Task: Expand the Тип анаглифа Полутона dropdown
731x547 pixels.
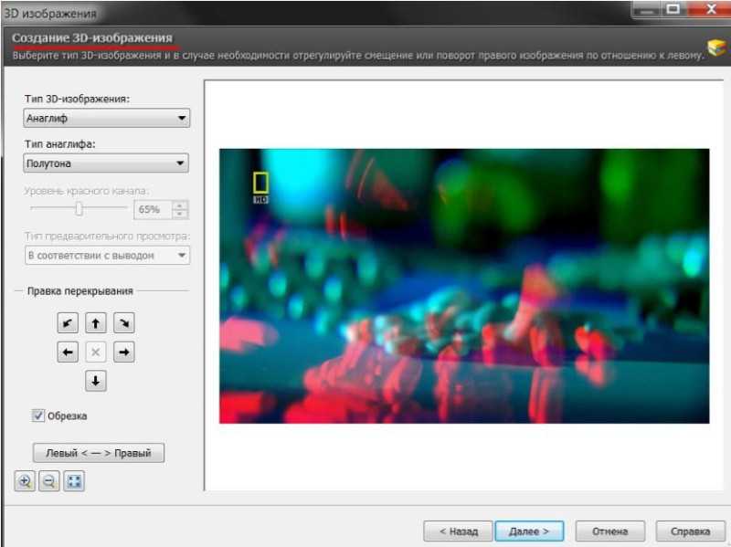Action: [106, 163]
